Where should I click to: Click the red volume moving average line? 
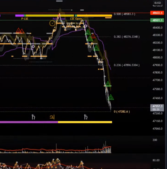(x=55, y=150)
